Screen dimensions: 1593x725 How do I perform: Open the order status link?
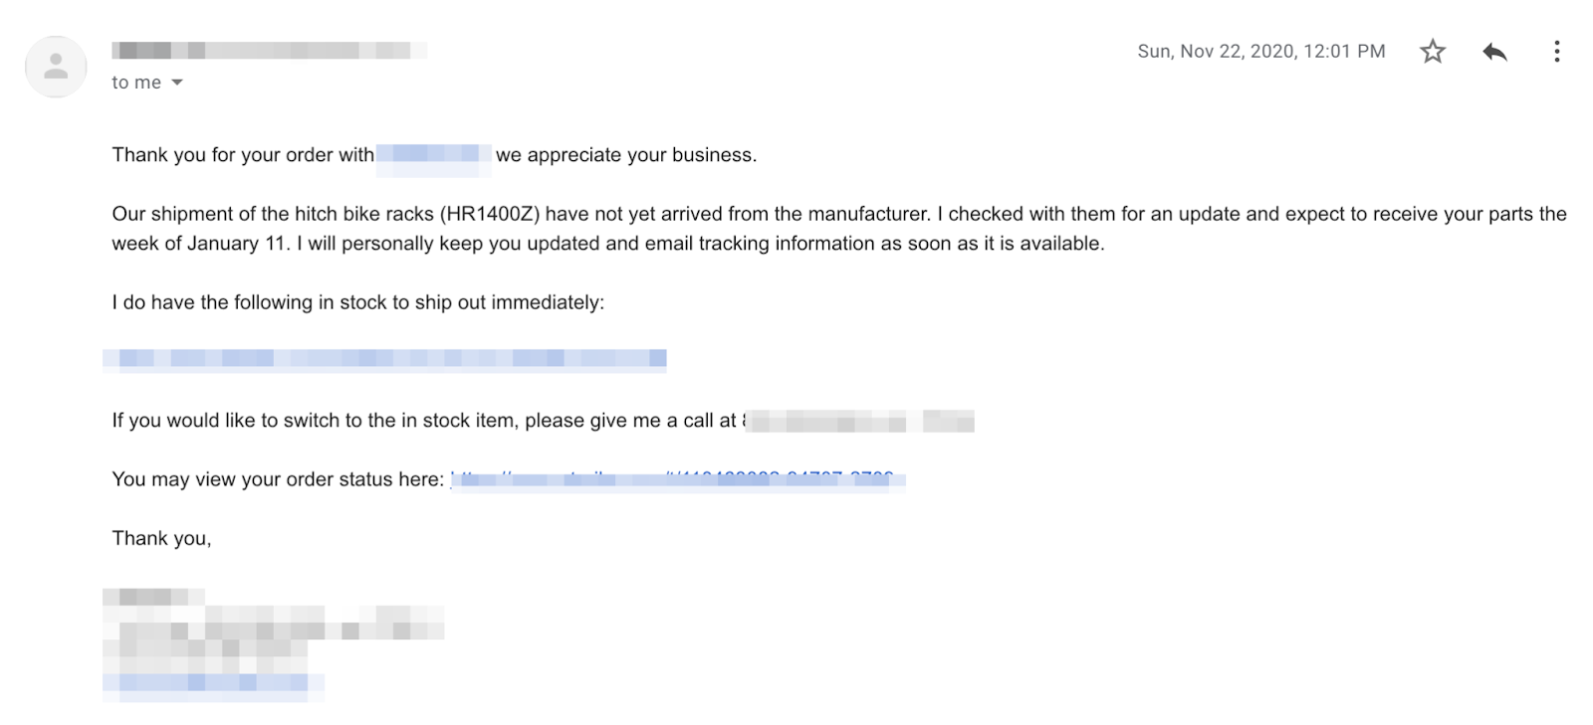tap(677, 480)
